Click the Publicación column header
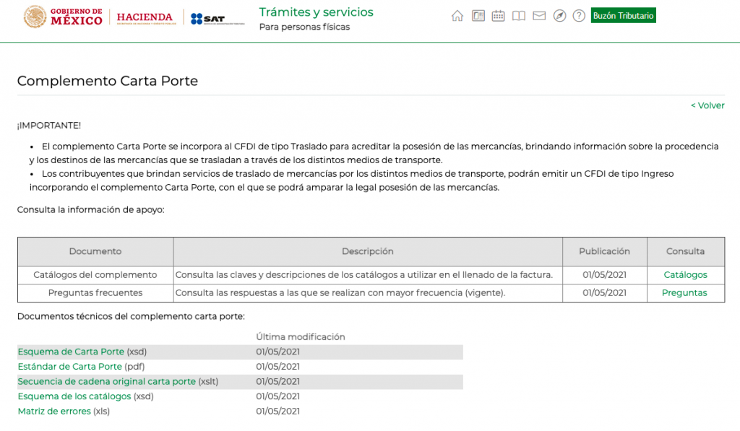The image size is (740, 431). click(605, 251)
